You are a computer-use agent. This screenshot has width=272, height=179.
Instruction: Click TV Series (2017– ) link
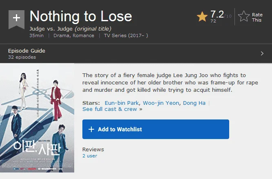[126, 35]
